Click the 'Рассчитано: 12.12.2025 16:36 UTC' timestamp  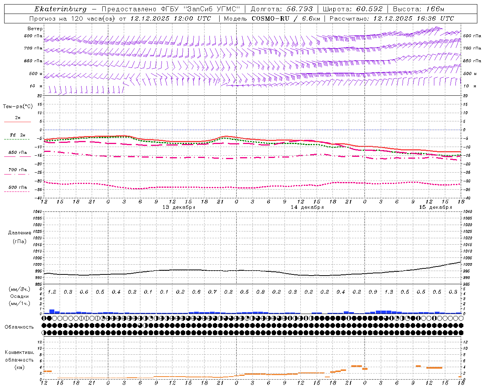[x=392, y=18]
